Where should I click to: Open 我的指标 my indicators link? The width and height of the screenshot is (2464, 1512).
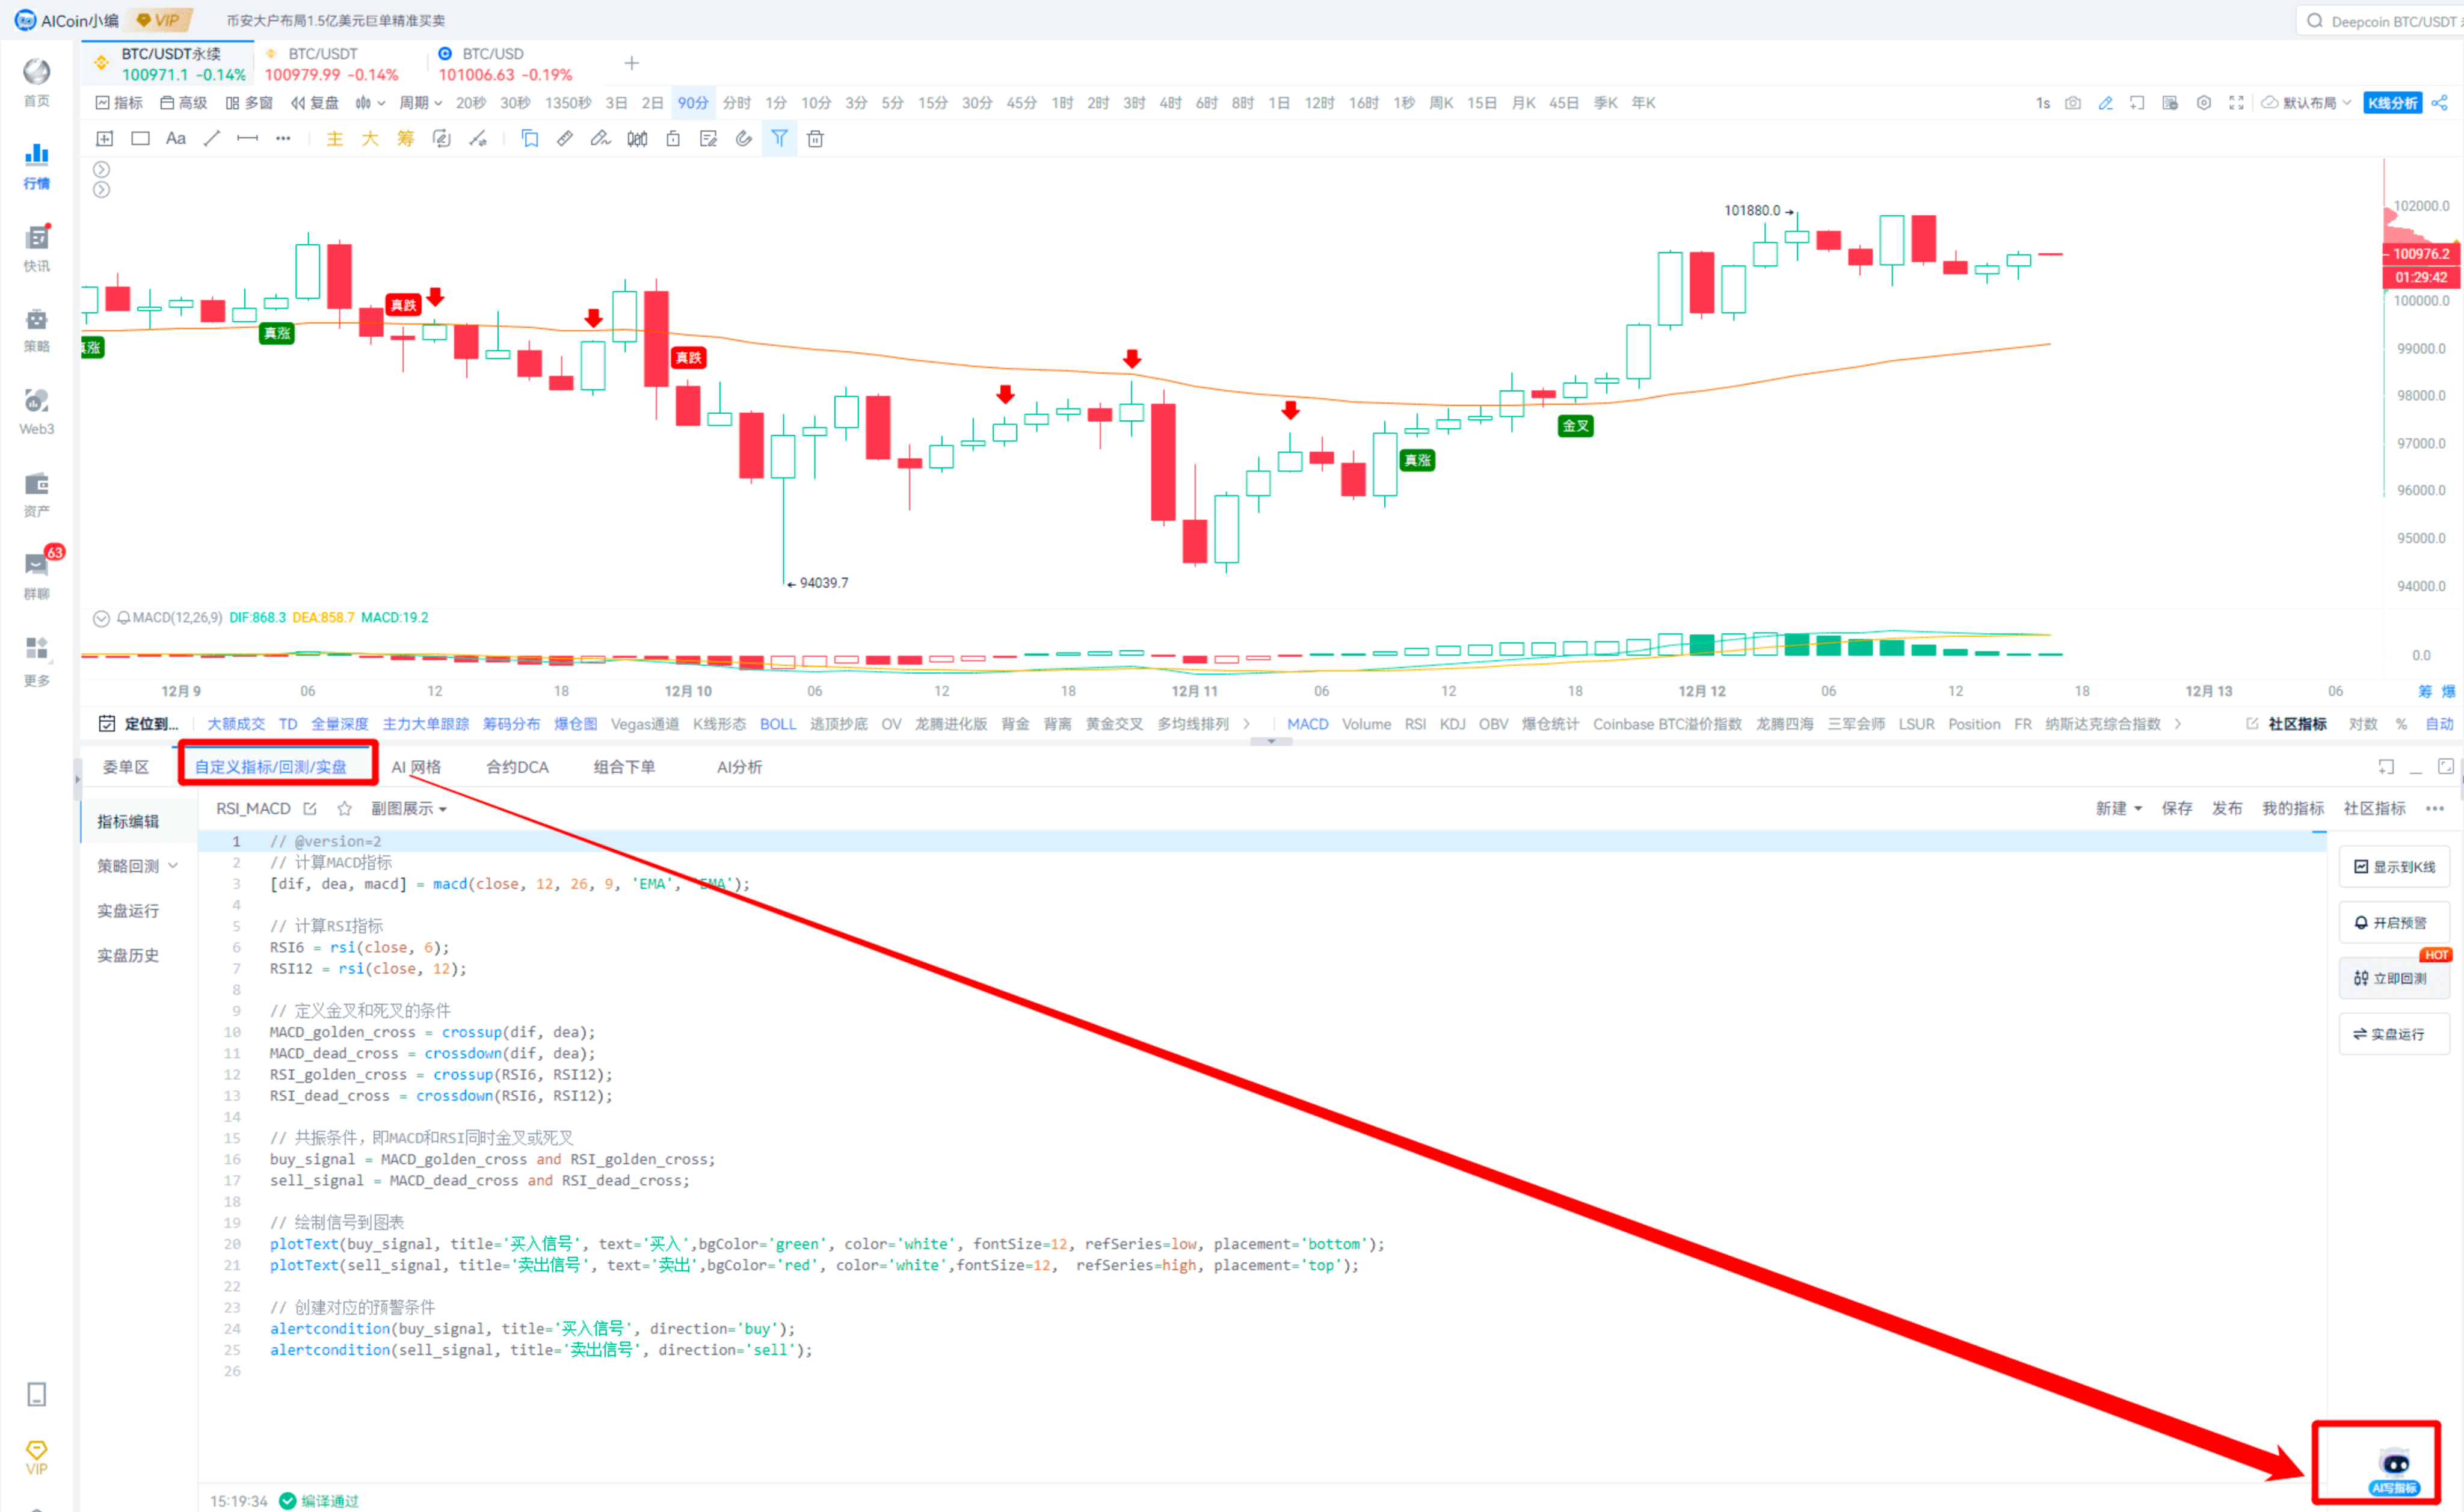pos(2293,808)
